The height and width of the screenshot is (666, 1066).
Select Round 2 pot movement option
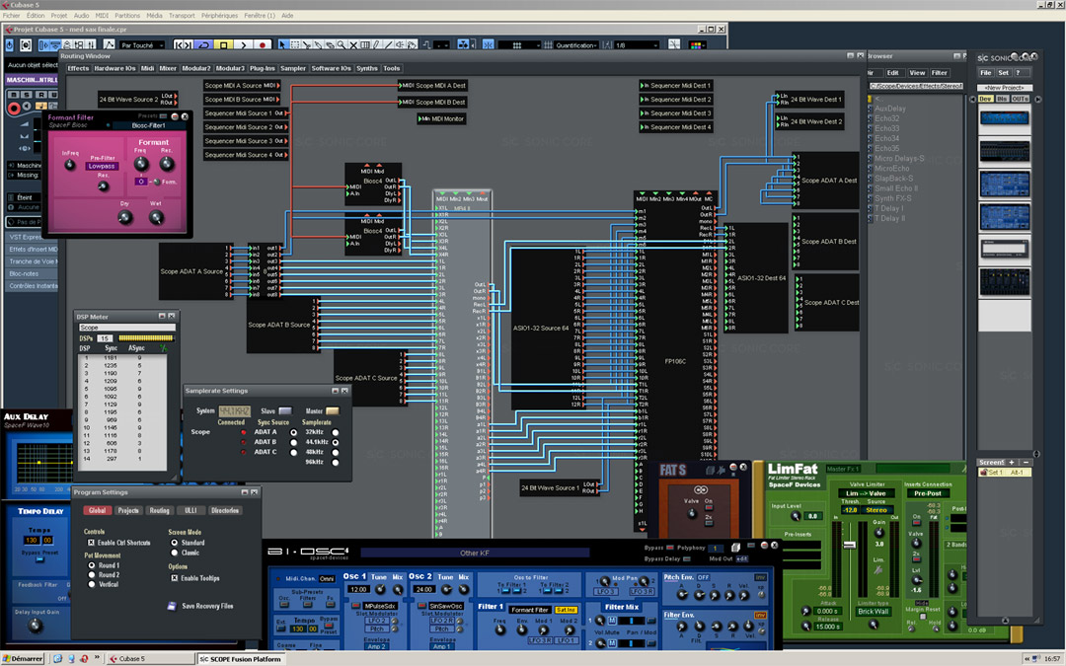pyautogui.click(x=91, y=575)
